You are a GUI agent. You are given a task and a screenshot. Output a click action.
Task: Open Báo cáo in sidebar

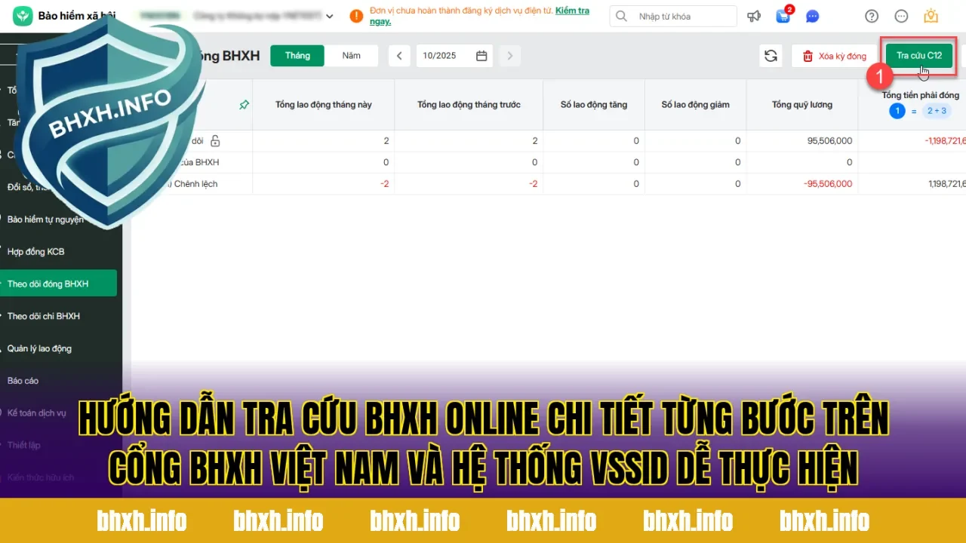pos(23,381)
